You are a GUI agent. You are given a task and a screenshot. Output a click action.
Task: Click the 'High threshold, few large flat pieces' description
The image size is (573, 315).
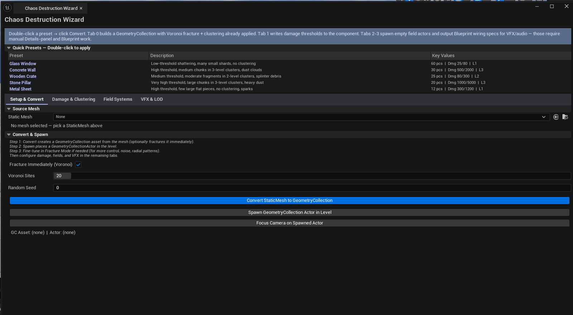tap(202, 89)
